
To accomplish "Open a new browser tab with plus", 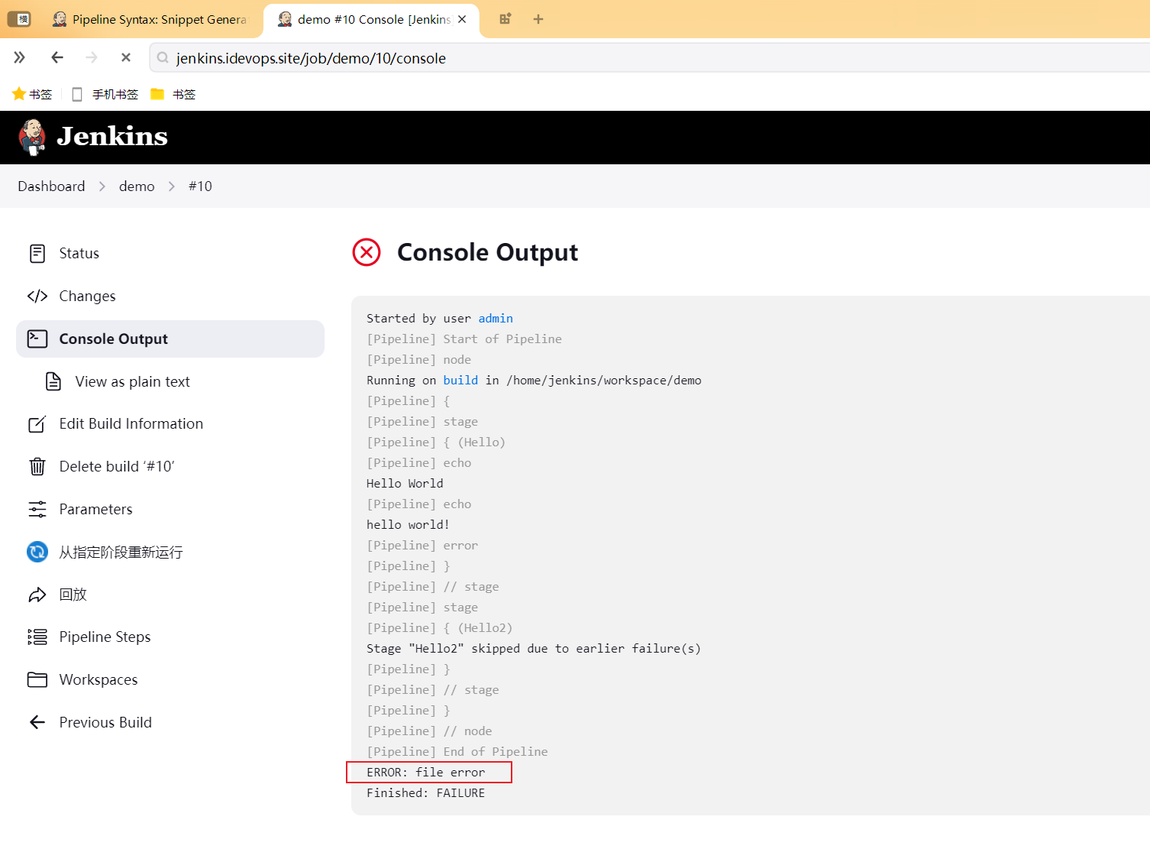I will point(538,19).
